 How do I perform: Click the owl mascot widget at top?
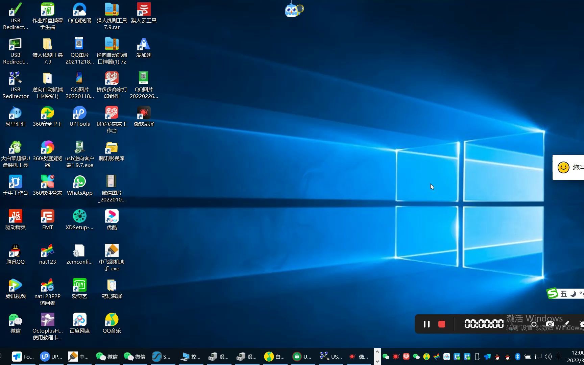294,10
